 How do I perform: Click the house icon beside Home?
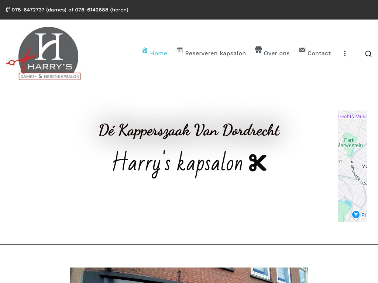145,50
